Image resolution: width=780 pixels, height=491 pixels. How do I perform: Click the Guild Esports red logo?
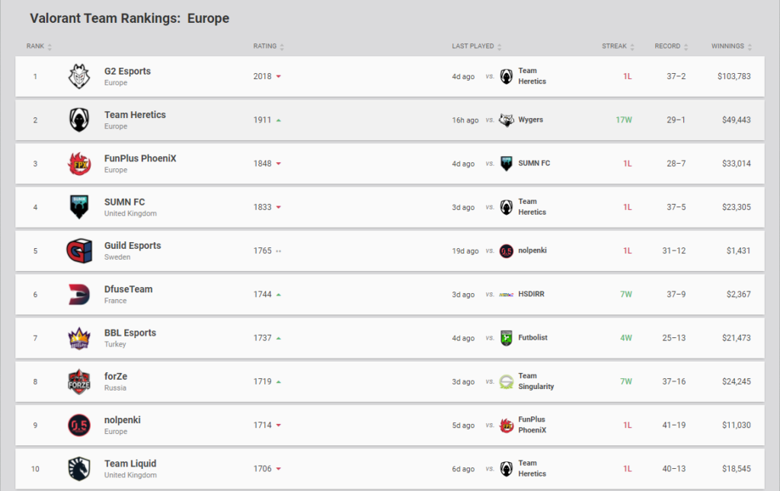click(x=79, y=250)
